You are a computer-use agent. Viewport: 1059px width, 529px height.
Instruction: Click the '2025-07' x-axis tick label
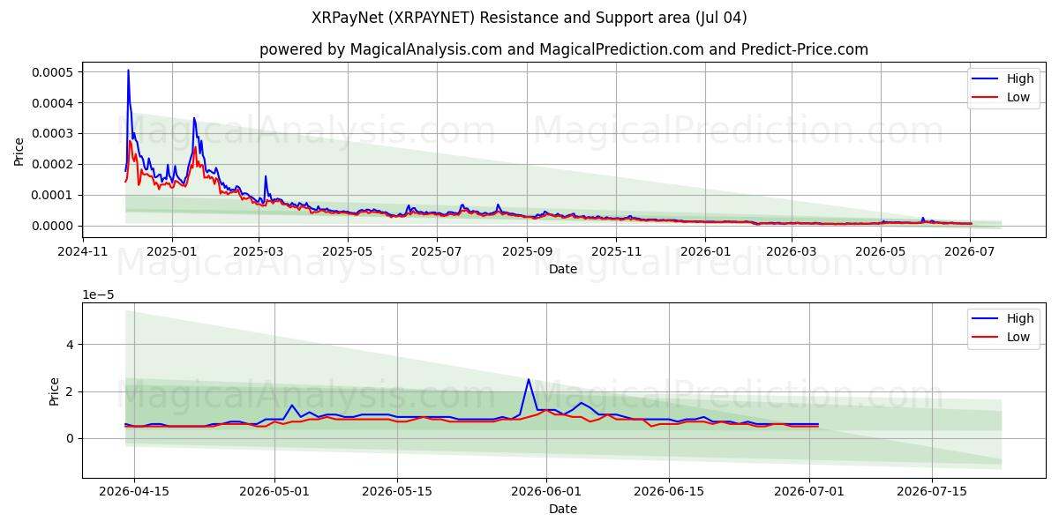(x=438, y=251)
